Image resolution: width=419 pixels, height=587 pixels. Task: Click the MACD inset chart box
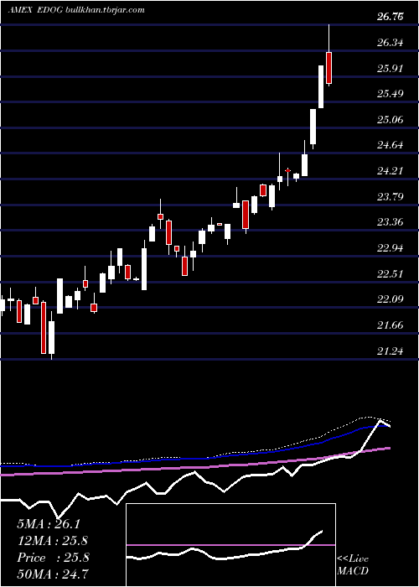coord(230,545)
